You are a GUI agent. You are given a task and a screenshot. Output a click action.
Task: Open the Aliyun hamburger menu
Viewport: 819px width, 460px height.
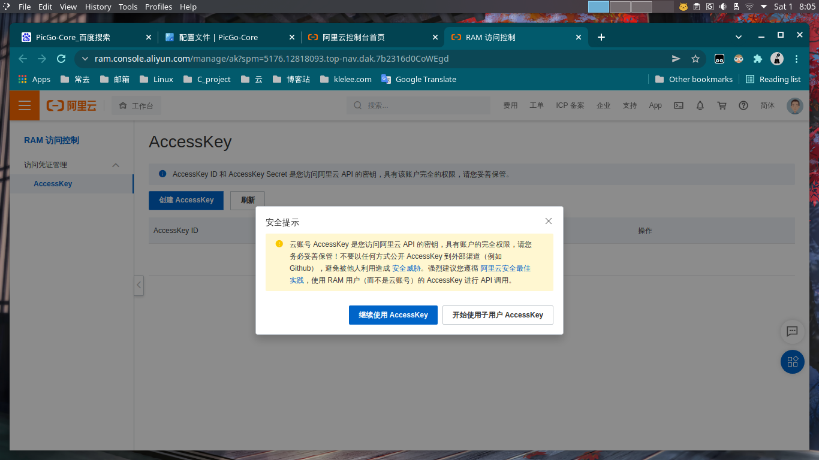point(25,105)
